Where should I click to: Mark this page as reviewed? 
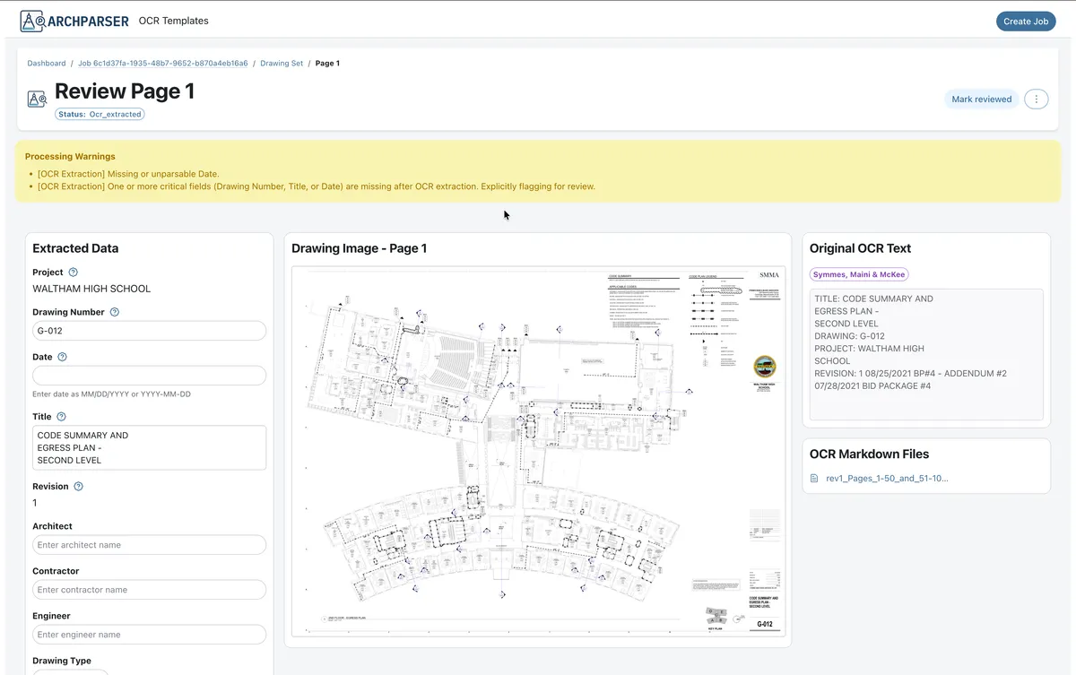[981, 100]
